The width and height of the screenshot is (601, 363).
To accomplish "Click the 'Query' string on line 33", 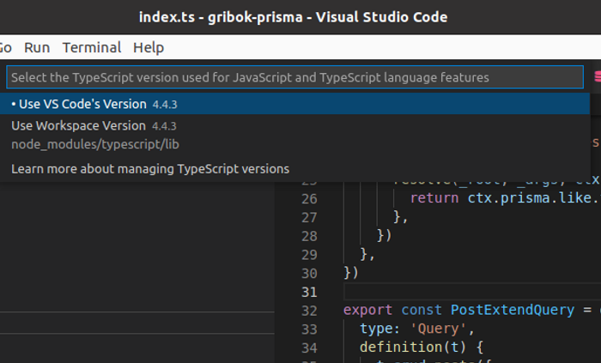I will click(x=438, y=329).
